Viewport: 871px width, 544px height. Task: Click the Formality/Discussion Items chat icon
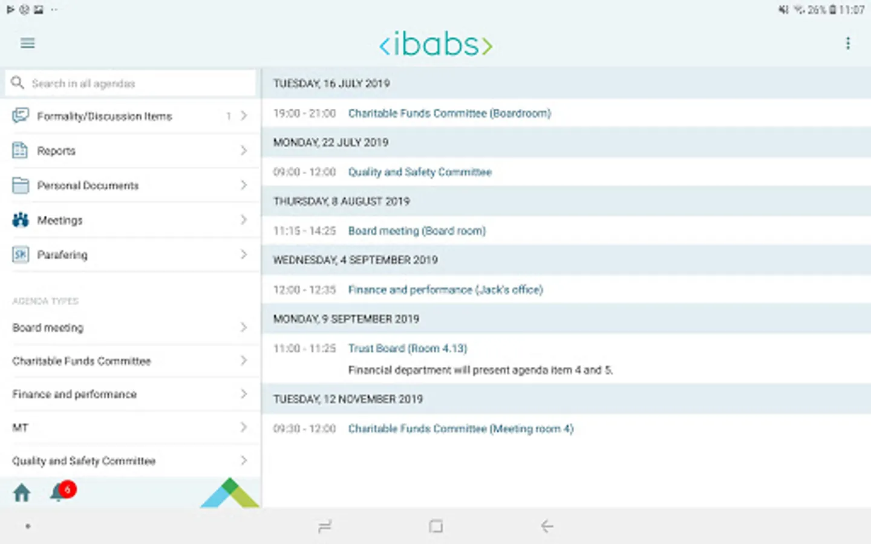point(21,115)
